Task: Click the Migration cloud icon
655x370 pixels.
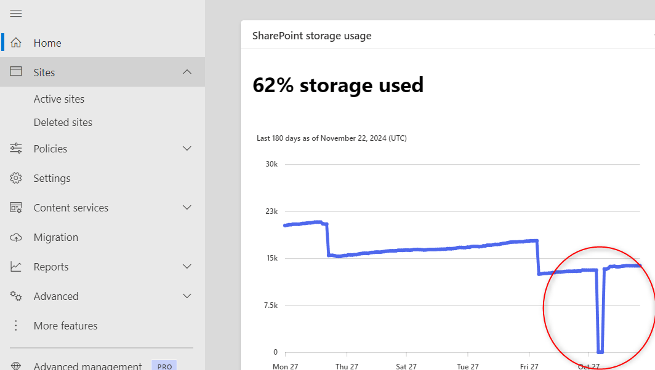Action: tap(16, 237)
